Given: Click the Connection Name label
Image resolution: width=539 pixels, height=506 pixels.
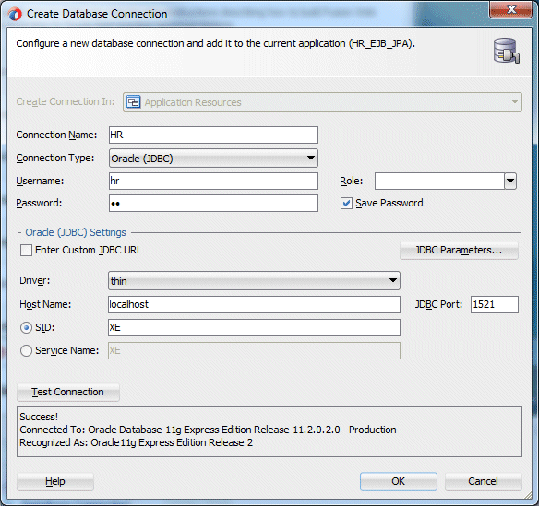Looking at the screenshot, I should click(56, 135).
